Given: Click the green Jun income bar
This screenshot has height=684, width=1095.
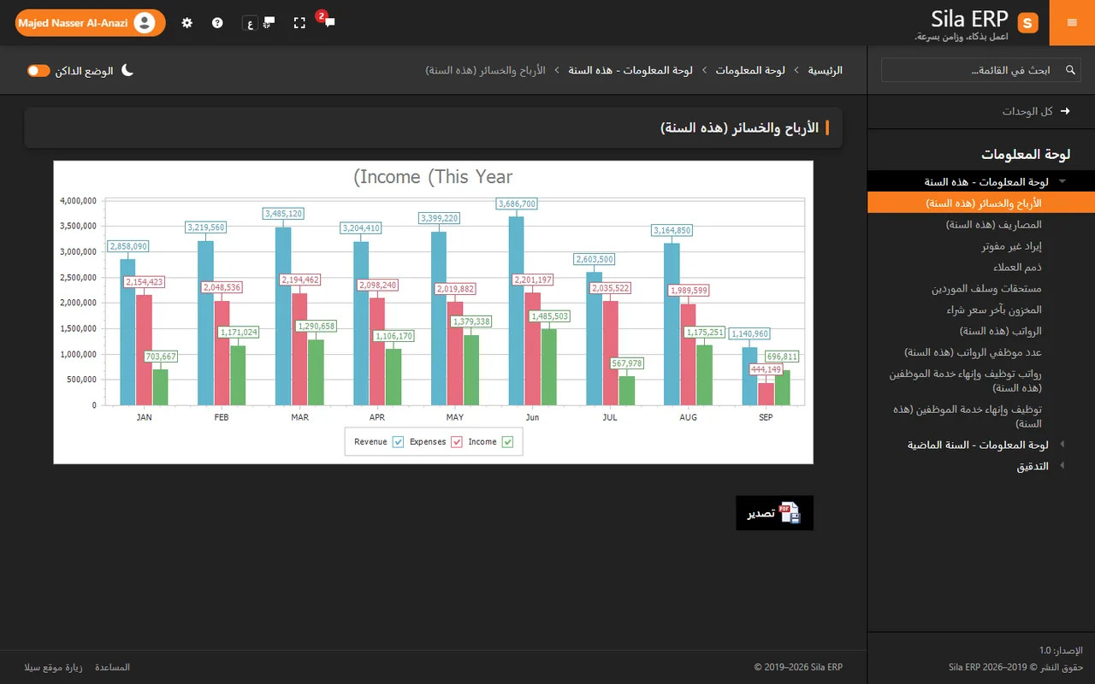Looking at the screenshot, I should pos(548,367).
